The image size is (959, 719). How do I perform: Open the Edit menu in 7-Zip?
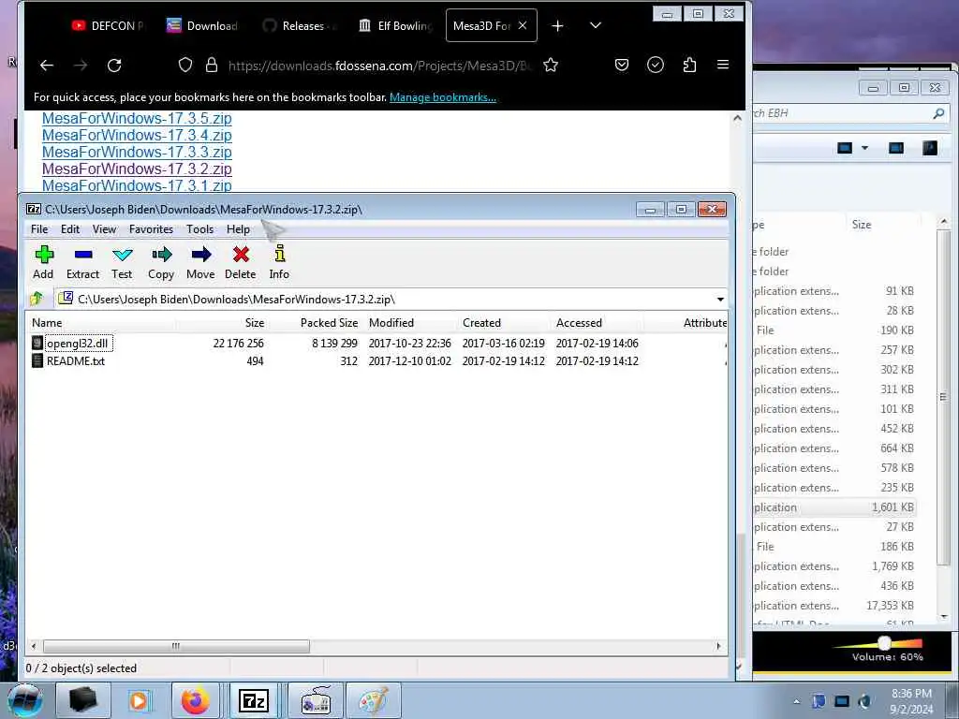click(x=69, y=229)
